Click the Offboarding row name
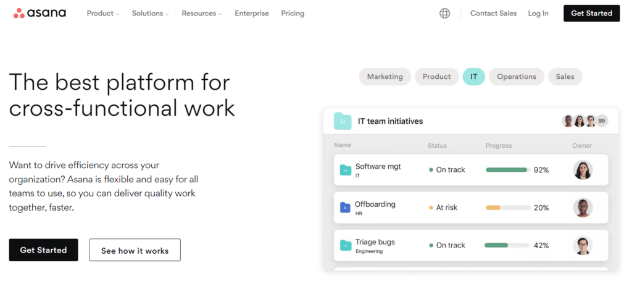The width and height of the screenshot is (632, 290). (375, 204)
